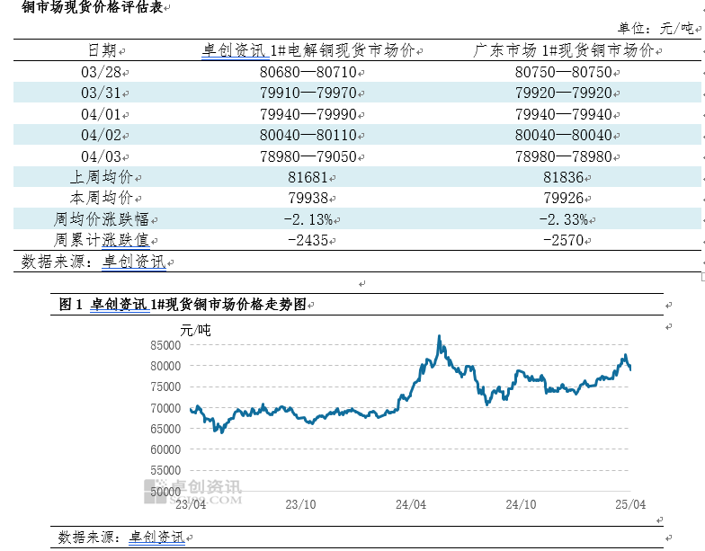Select the 03/28 date cell
Viewport: 705px width, 551px height.
click(x=102, y=72)
